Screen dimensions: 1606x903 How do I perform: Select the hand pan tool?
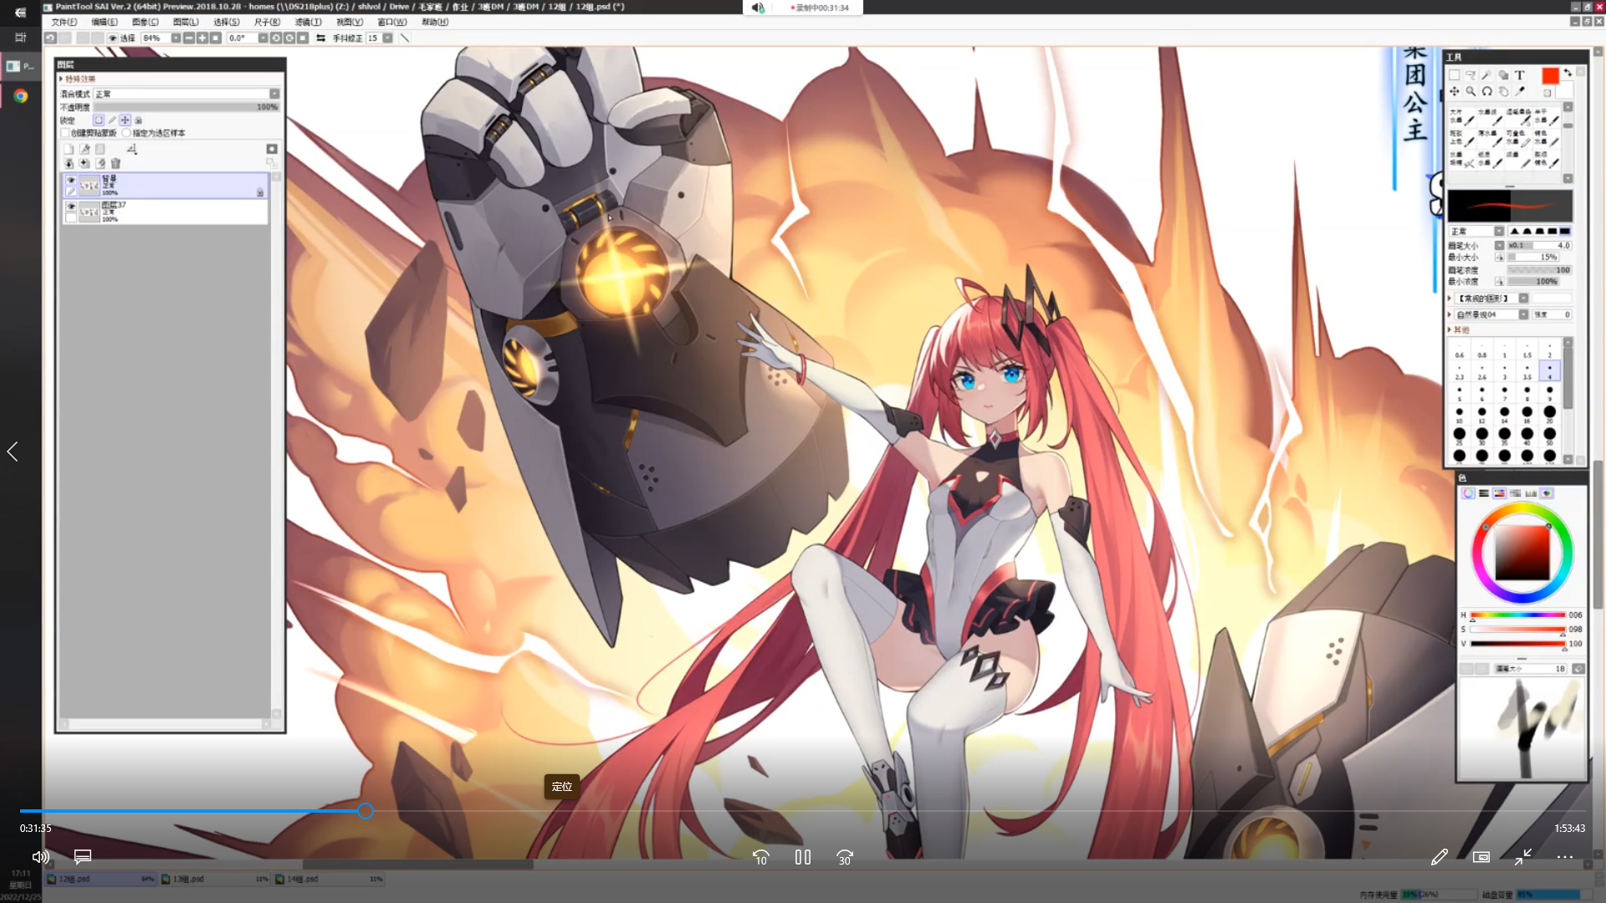click(1504, 91)
